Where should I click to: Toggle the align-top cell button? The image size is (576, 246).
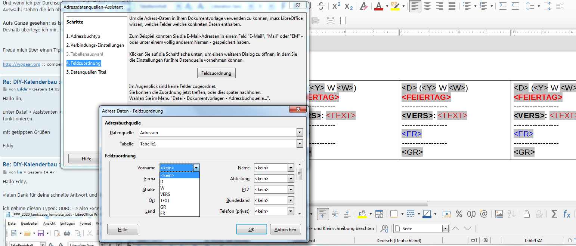[x=322, y=214]
